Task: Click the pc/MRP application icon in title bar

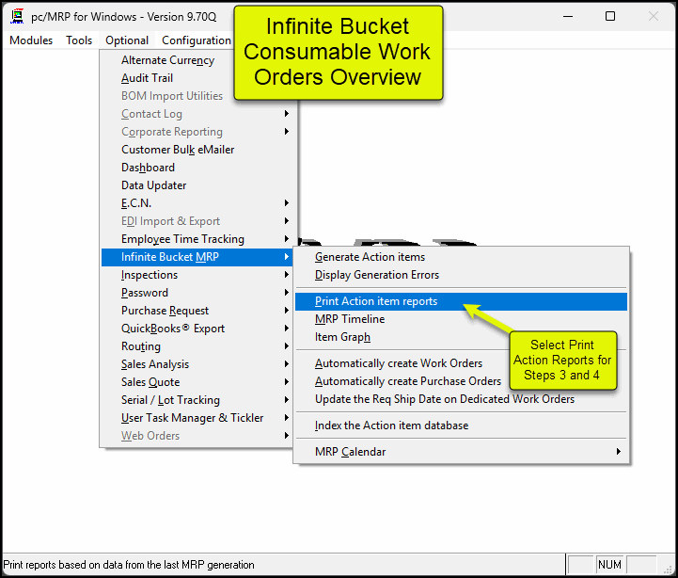Action: click(17, 16)
